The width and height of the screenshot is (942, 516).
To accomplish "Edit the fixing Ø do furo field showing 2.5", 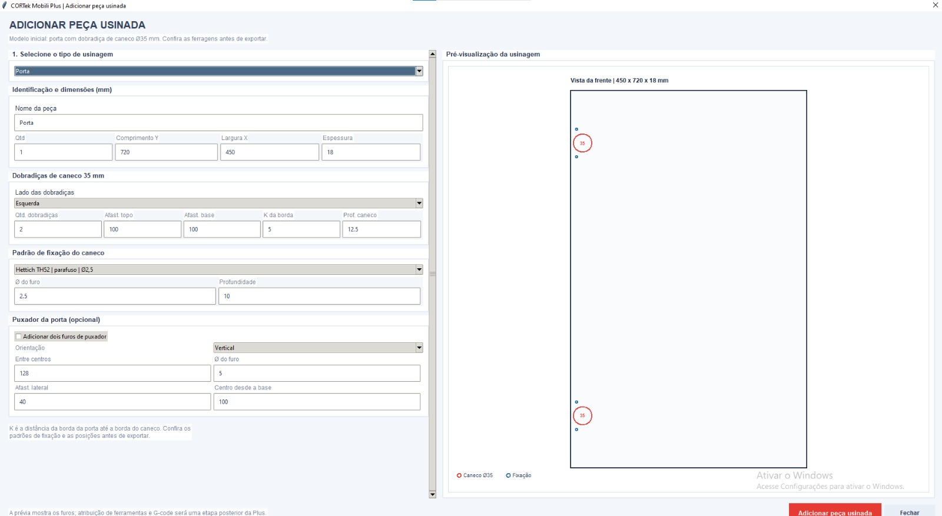I will coord(115,296).
